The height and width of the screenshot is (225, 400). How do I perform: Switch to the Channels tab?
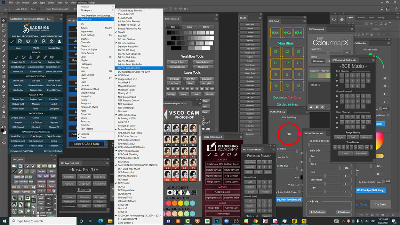361,18
